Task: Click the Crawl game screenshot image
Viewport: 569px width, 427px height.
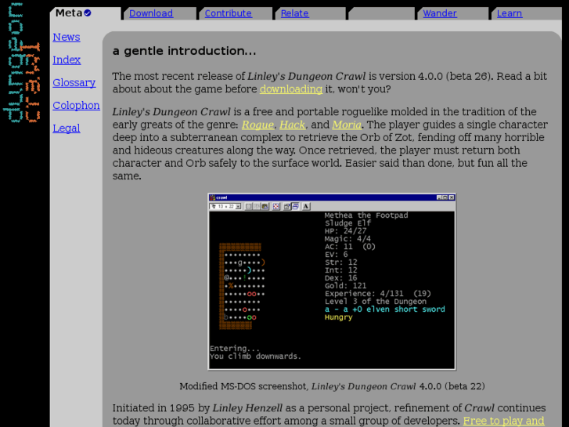Action: (x=332, y=281)
